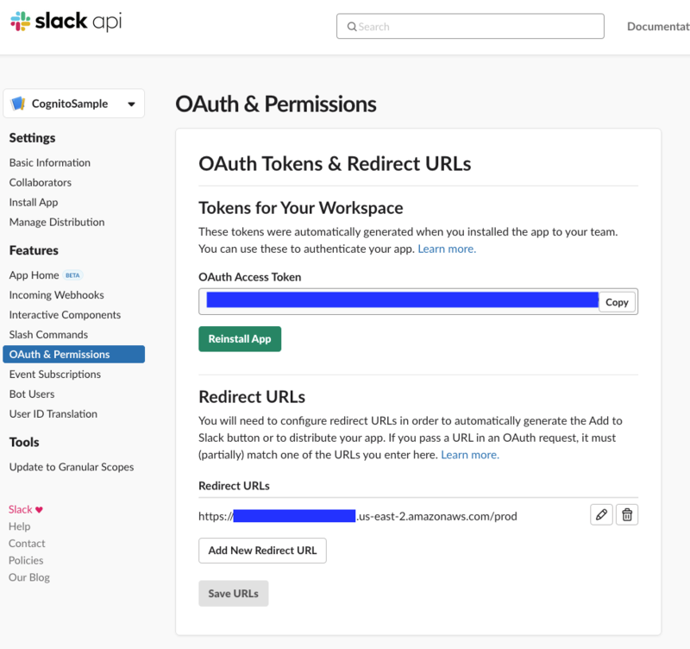Click Learn more under Redirect URLs
Screen dimensions: 690x649
coord(470,455)
